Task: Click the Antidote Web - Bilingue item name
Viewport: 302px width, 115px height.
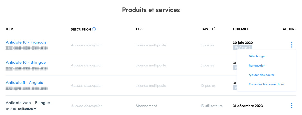Action: [x=28, y=103]
